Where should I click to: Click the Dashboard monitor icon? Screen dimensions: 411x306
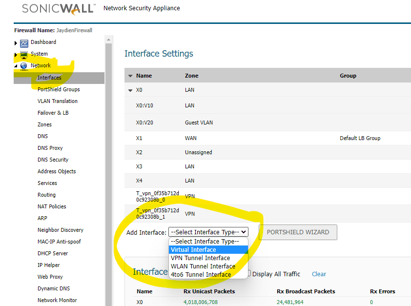tap(24, 43)
